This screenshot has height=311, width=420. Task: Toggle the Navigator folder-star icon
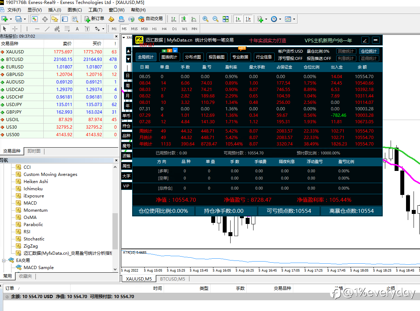[x=55, y=19]
